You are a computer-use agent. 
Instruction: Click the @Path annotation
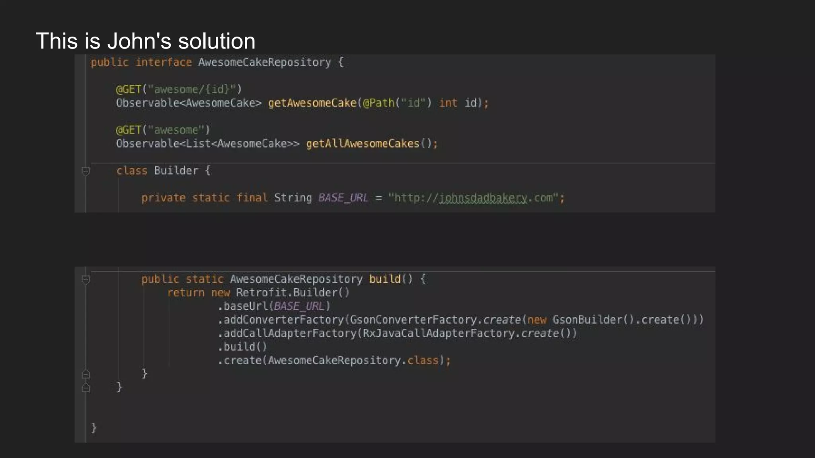click(378, 103)
